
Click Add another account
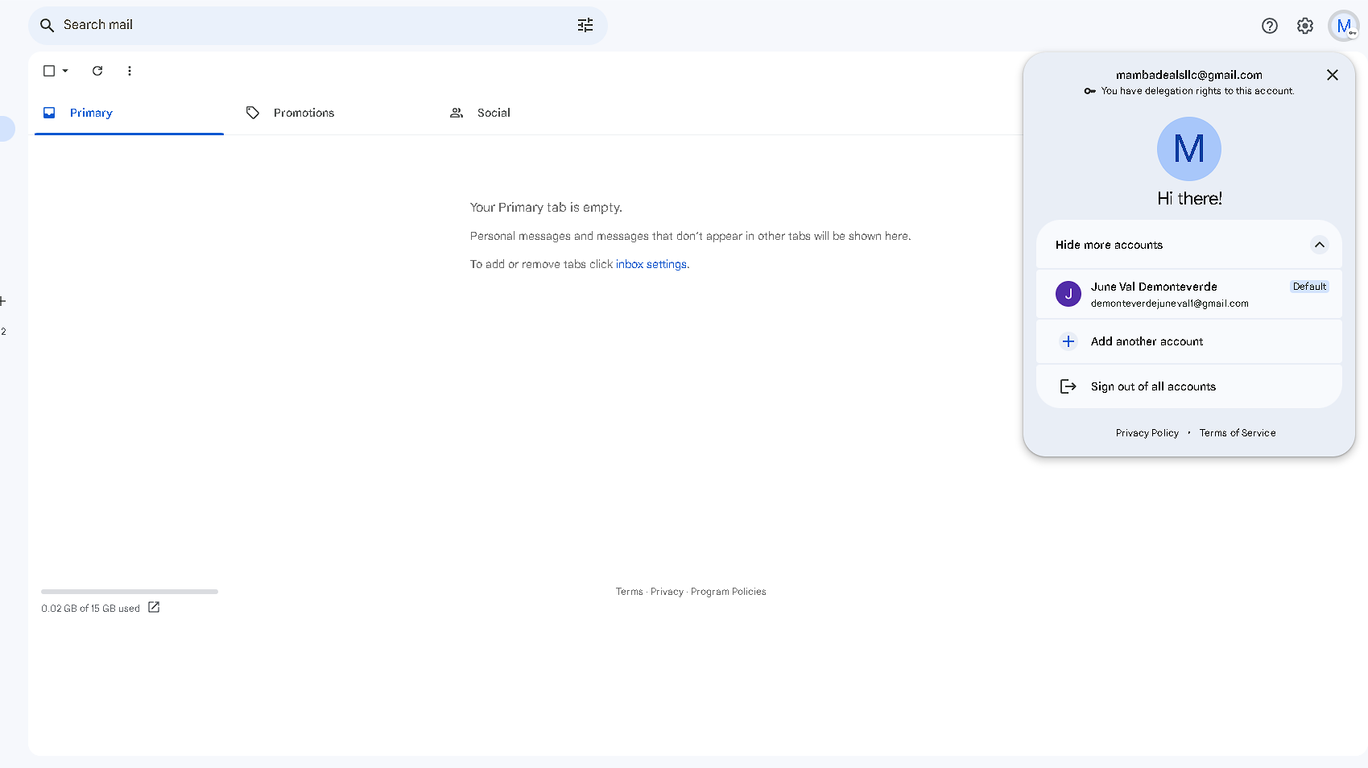(1189, 341)
